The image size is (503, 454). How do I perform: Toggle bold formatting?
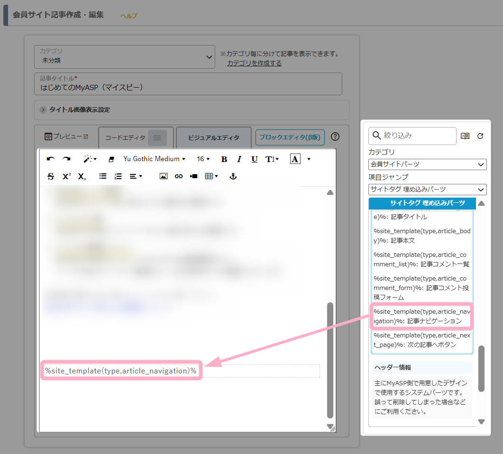coord(224,159)
